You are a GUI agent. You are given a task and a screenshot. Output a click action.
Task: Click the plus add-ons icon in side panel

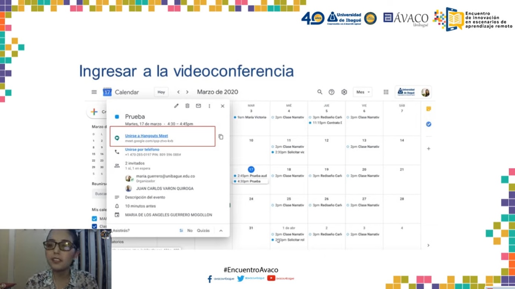(429, 149)
